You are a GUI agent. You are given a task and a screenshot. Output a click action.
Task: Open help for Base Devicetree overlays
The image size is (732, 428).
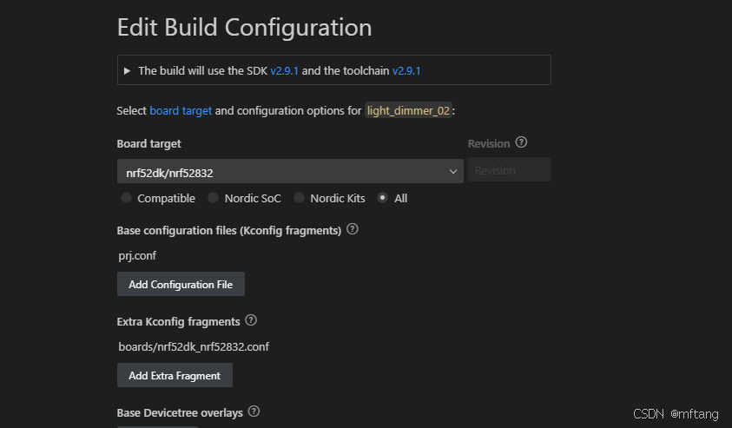[254, 412]
